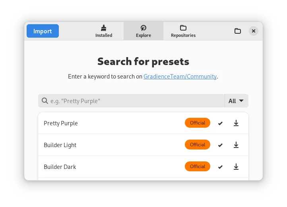The width and height of the screenshot is (287, 207).
Task: Open the GradienceTeam/Community link
Action: [x=180, y=77]
